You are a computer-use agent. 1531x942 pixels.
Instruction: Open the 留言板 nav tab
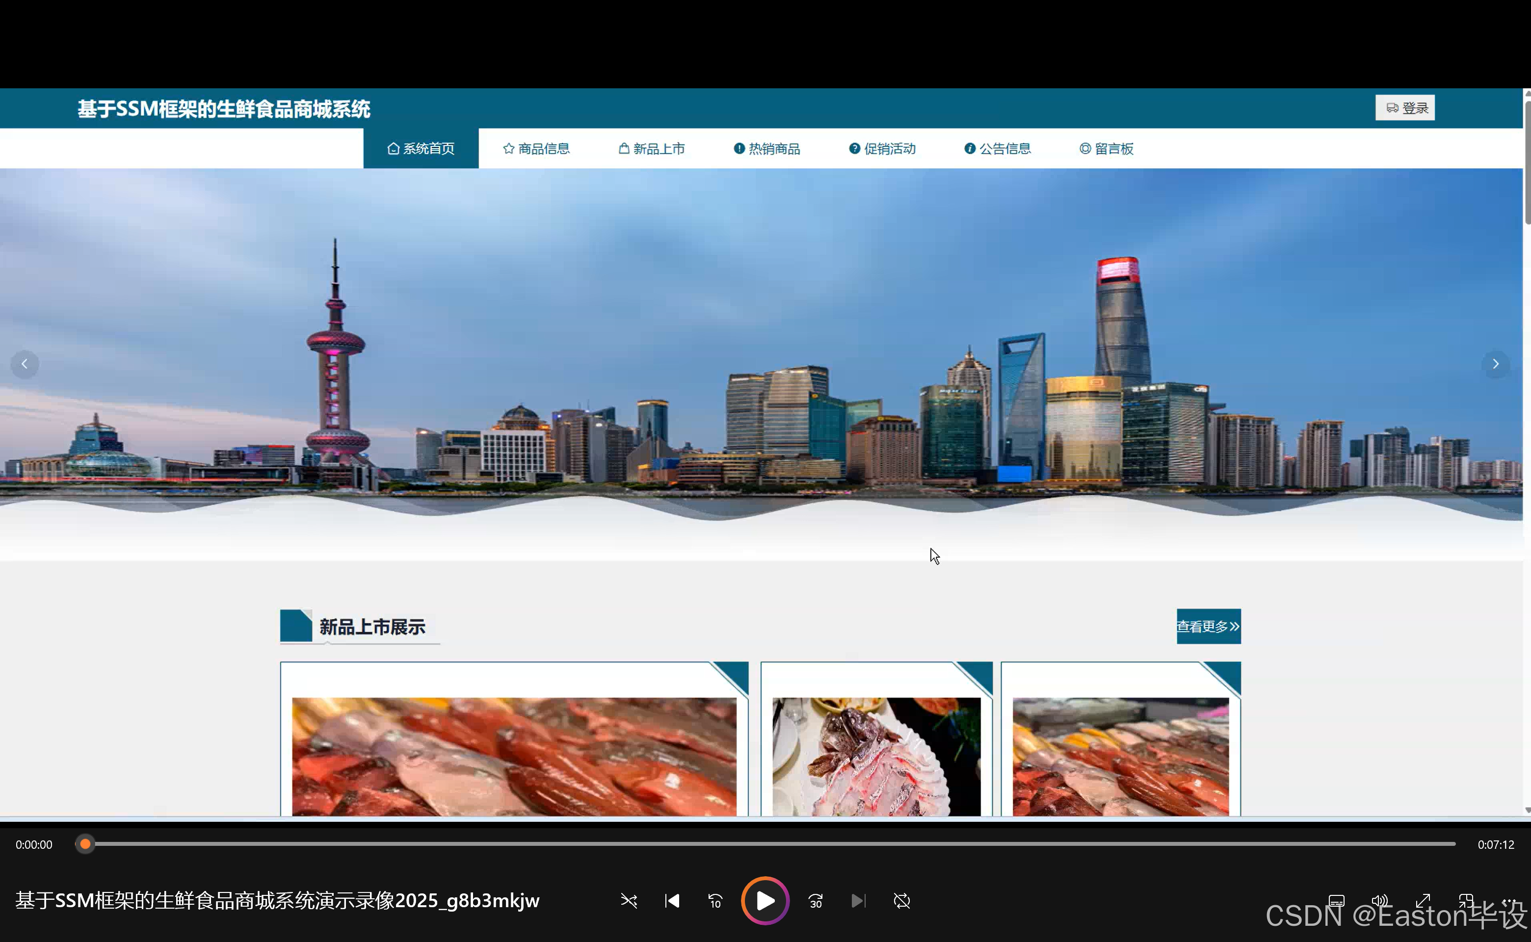tap(1107, 149)
